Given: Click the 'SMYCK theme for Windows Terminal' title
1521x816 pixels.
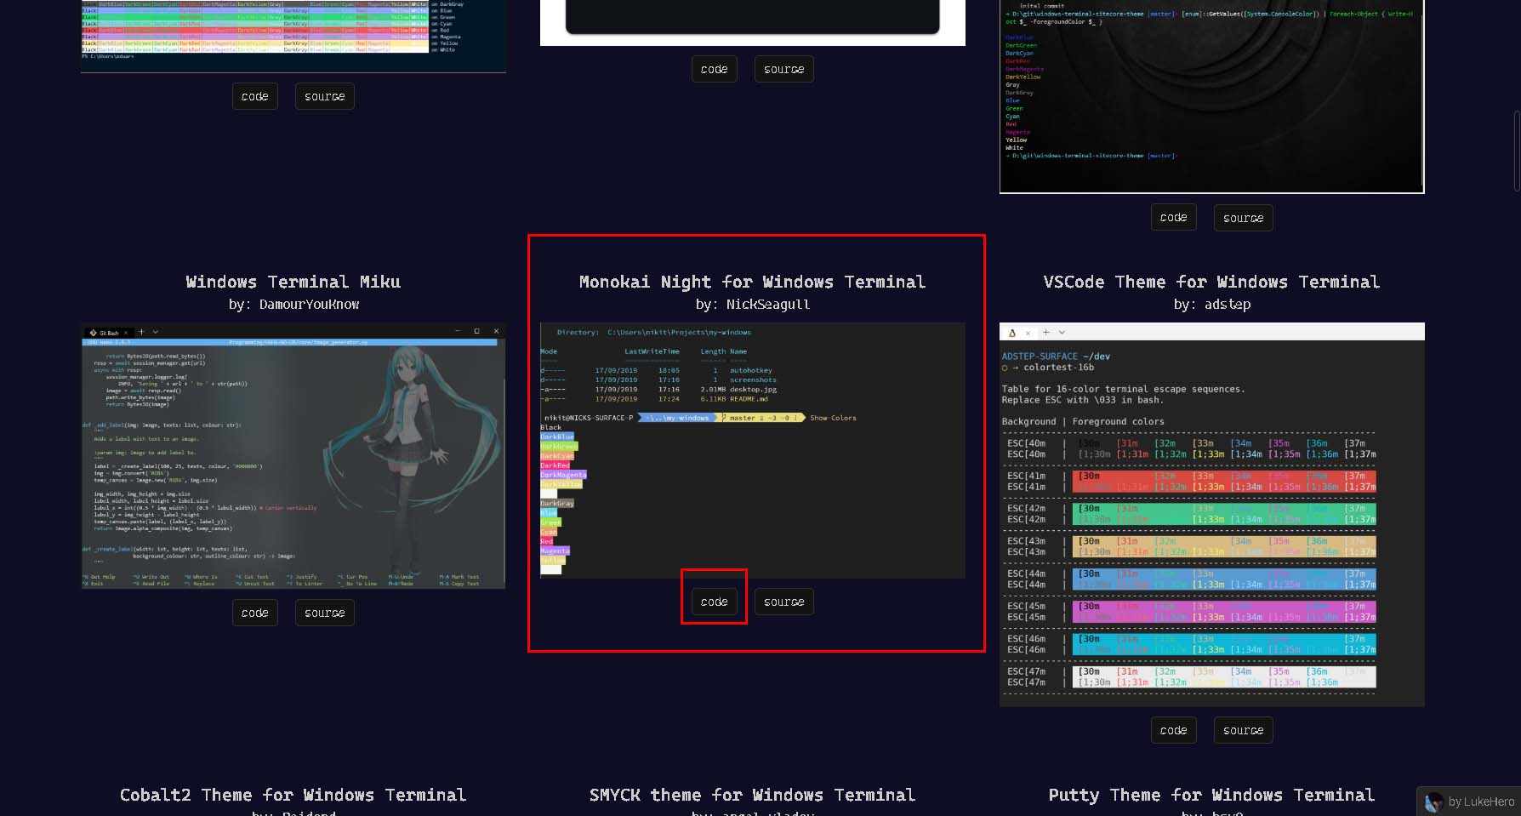Looking at the screenshot, I should coord(753,795).
